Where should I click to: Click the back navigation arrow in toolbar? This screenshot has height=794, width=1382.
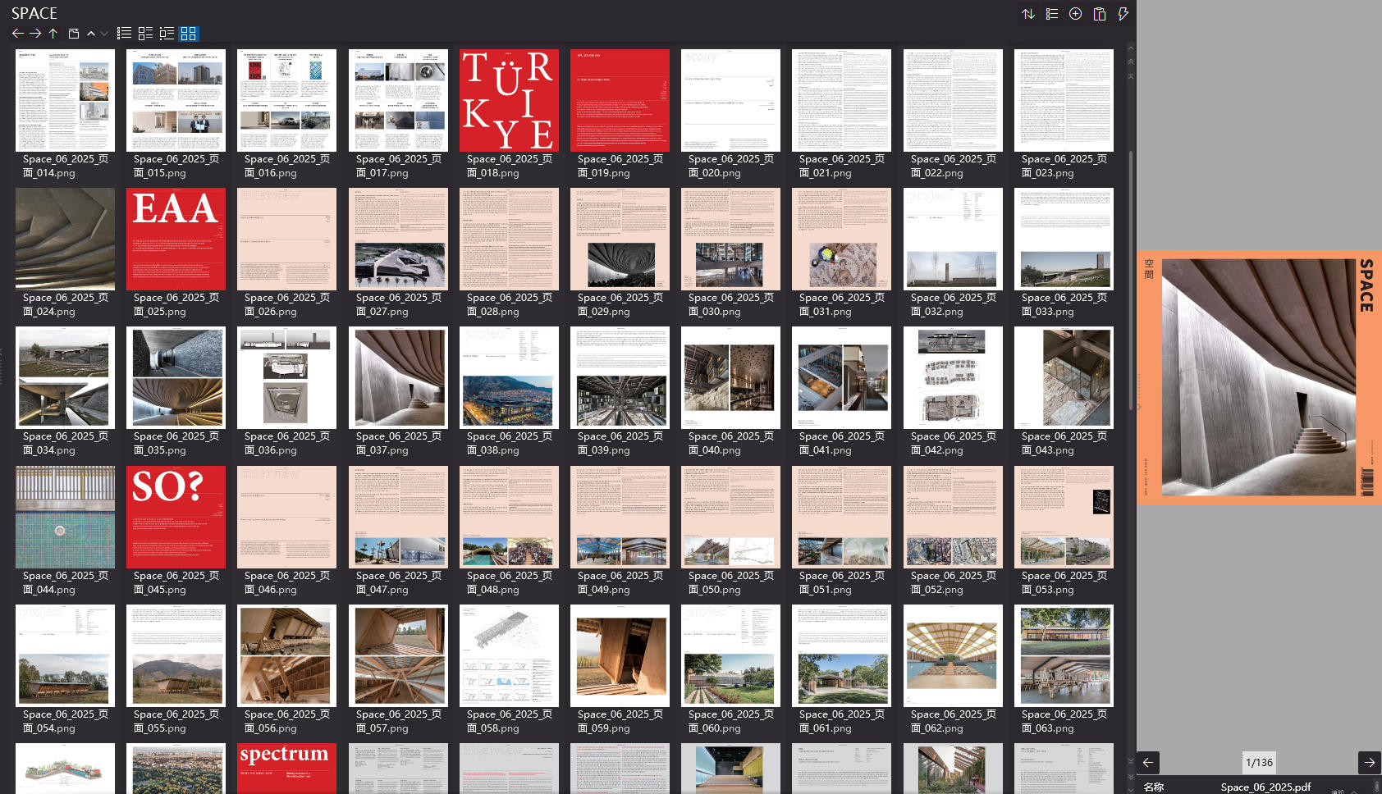[17, 34]
